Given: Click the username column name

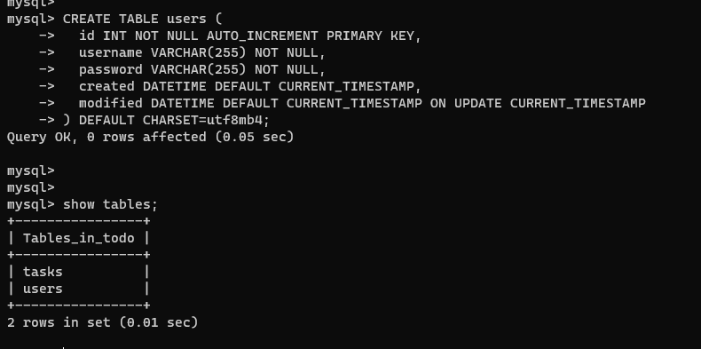Looking at the screenshot, I should [x=110, y=52].
